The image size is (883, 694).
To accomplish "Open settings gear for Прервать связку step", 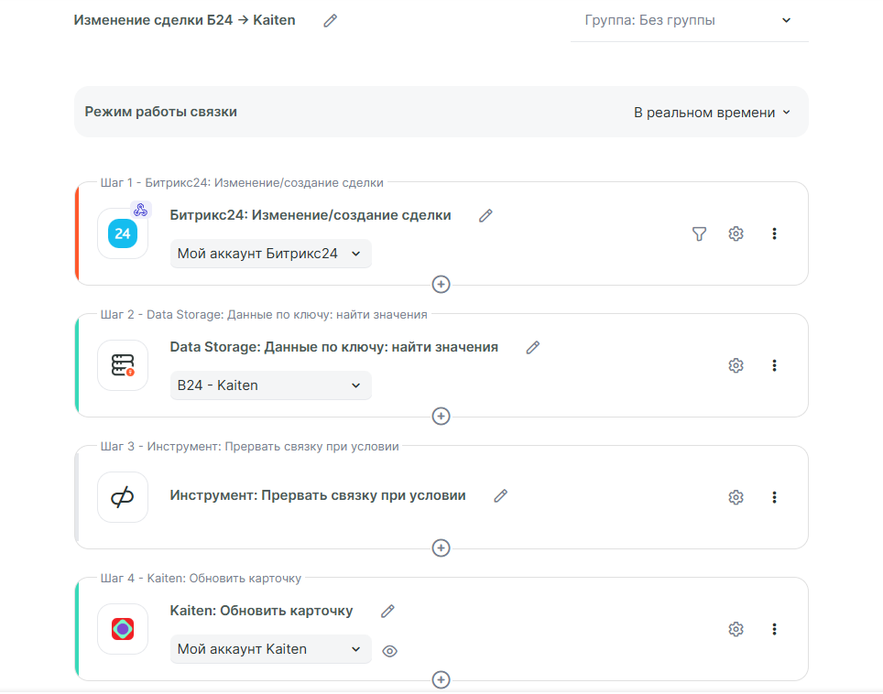I will [x=736, y=497].
